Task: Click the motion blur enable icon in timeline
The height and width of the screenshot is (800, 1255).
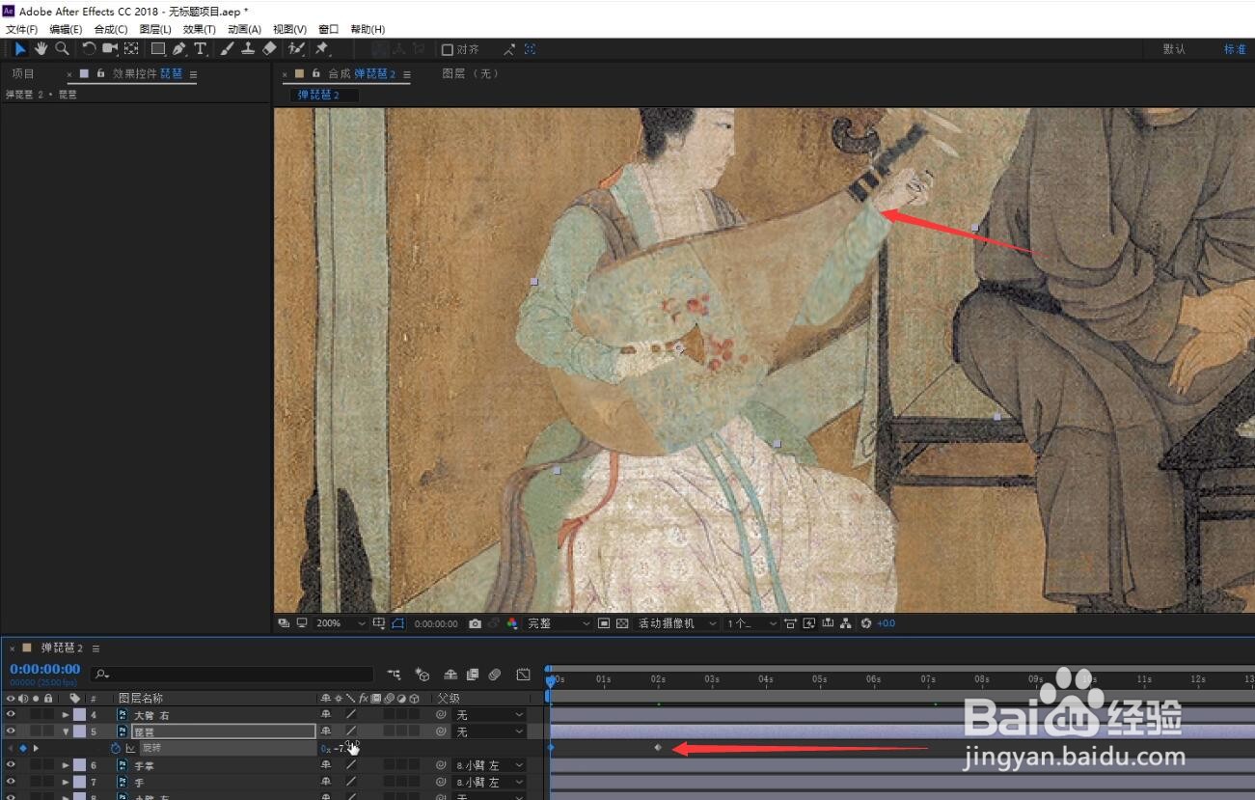Action: click(494, 674)
